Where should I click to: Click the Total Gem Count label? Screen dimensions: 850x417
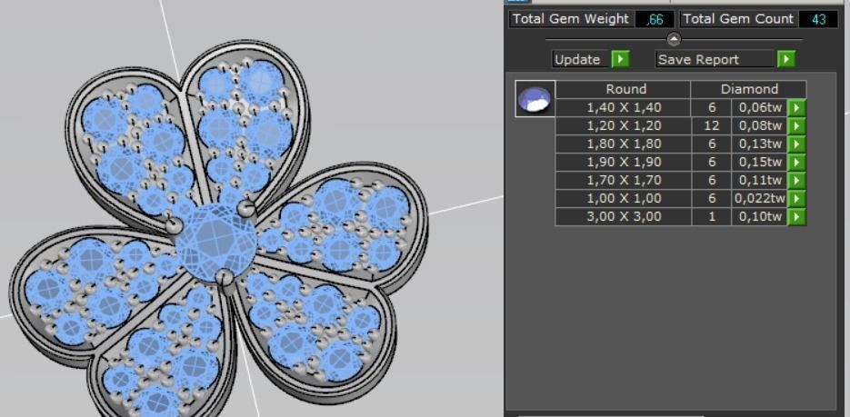tap(738, 19)
